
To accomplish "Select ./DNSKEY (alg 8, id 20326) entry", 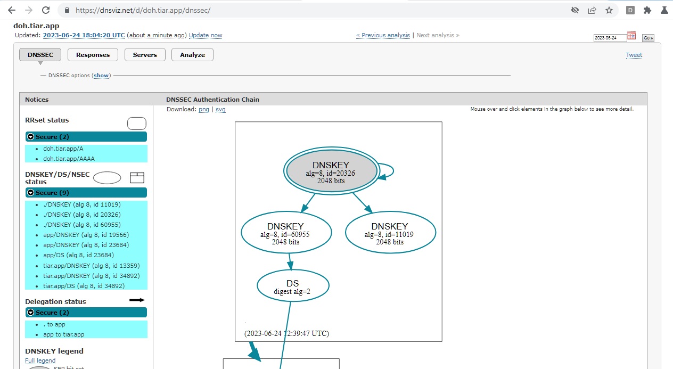I will tap(82, 215).
